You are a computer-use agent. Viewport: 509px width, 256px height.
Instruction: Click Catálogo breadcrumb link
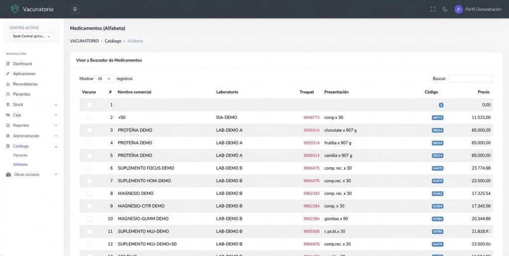point(113,41)
